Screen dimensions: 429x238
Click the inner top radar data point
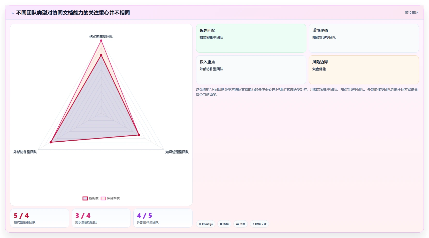click(101, 55)
